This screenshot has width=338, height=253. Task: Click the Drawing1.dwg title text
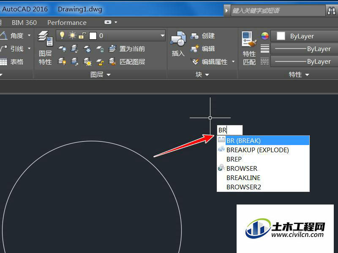coord(80,9)
